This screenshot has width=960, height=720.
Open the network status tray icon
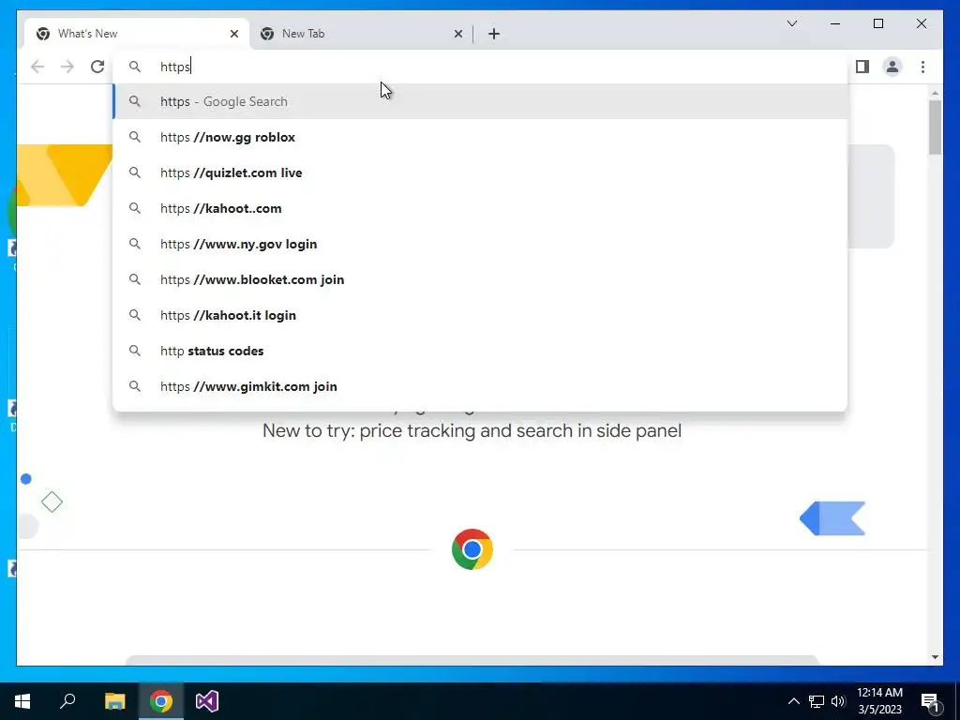tap(817, 701)
